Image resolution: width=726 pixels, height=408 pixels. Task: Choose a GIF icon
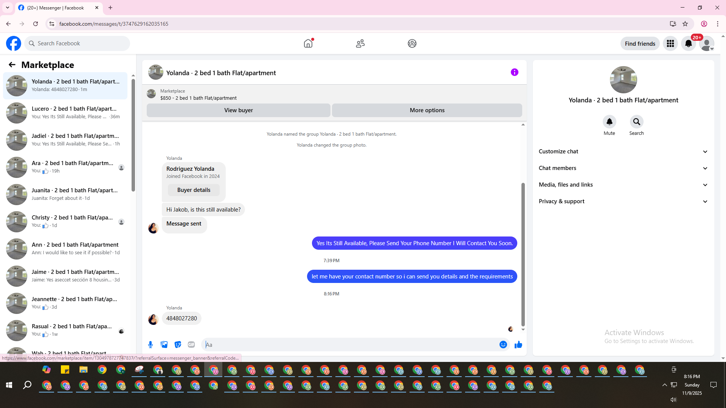pyautogui.click(x=191, y=345)
